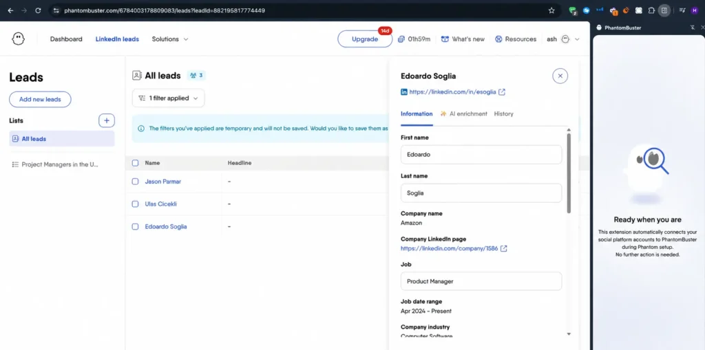Switch to the History tab
Image resolution: width=705 pixels, height=350 pixels.
click(503, 113)
